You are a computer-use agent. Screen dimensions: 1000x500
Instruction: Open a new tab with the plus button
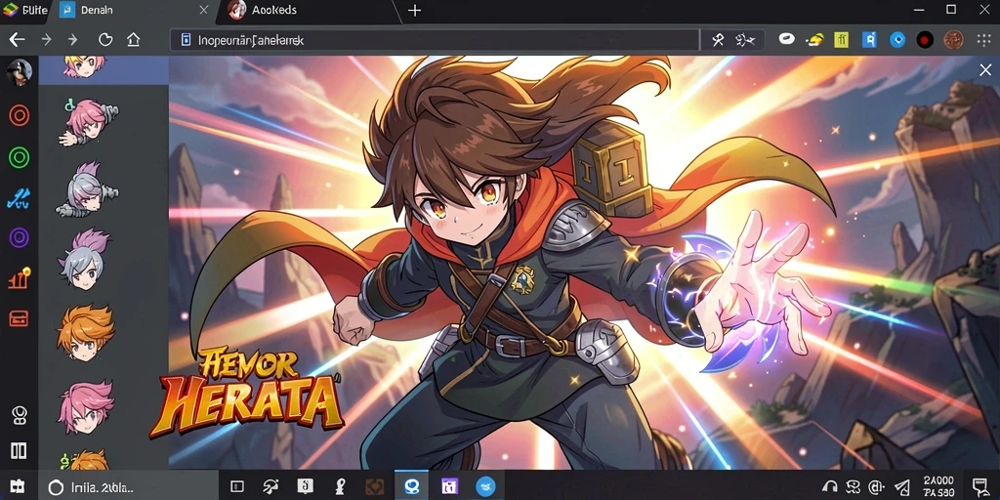(x=414, y=10)
